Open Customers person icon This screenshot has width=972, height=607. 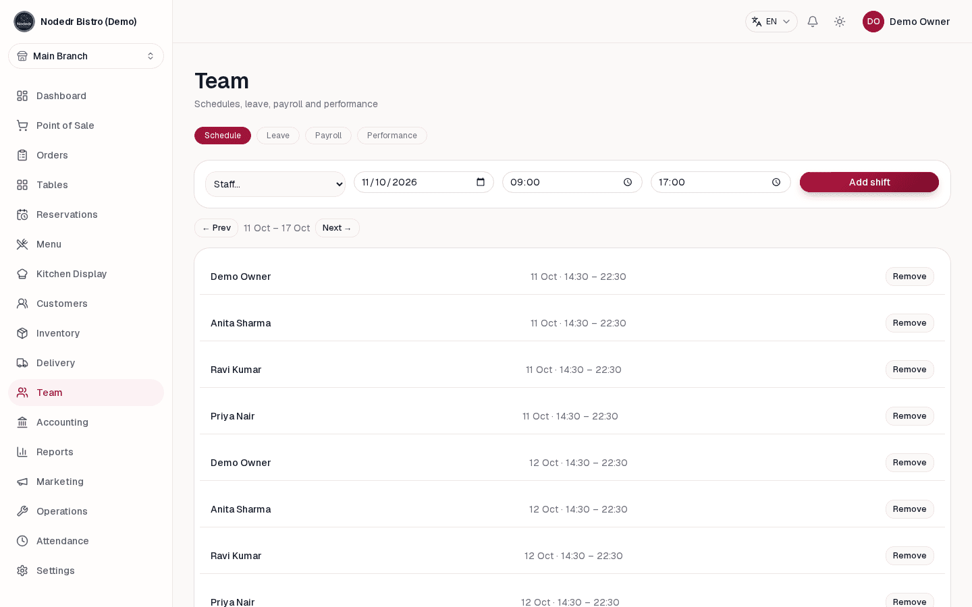pyautogui.click(x=22, y=303)
